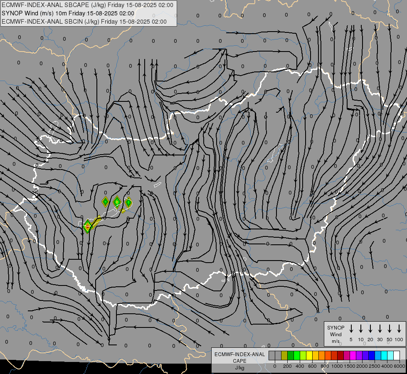This screenshot has width=407, height=374.
Task: Pick the dark green CAPE legend swatch
Action: (291, 355)
